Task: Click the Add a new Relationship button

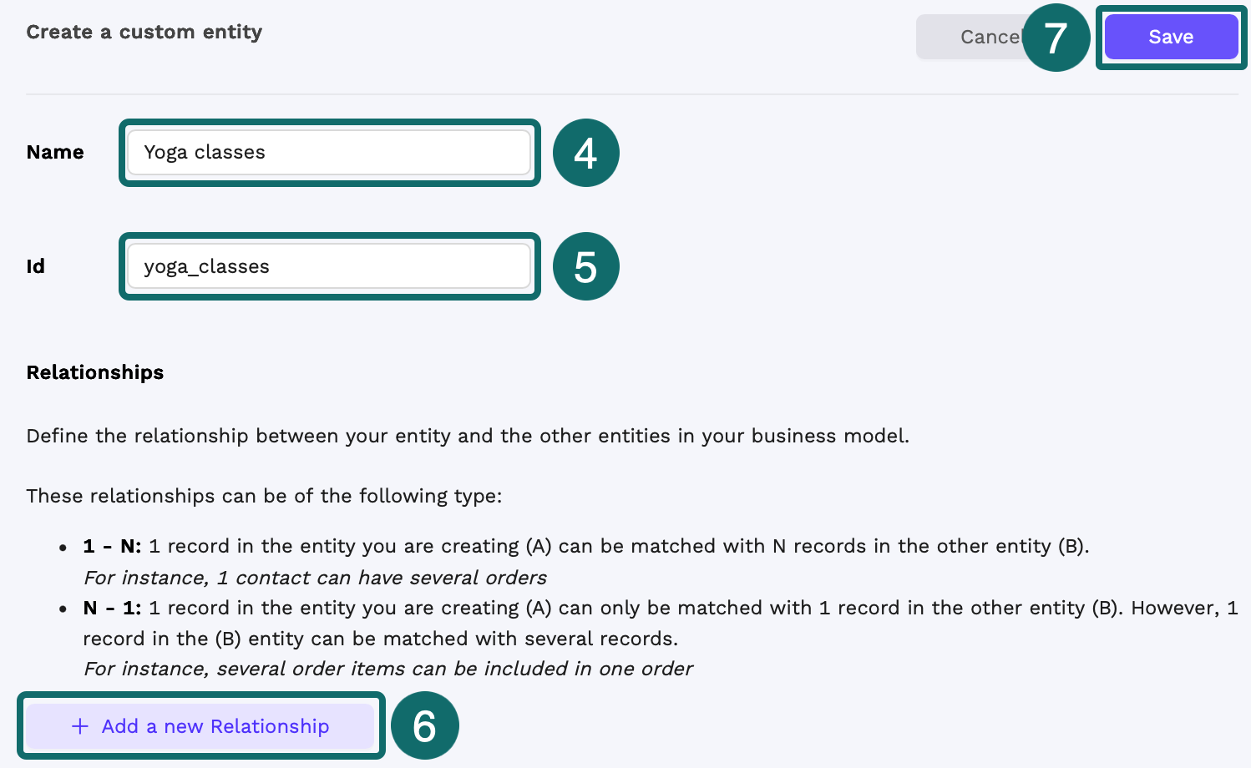Action: [202, 725]
